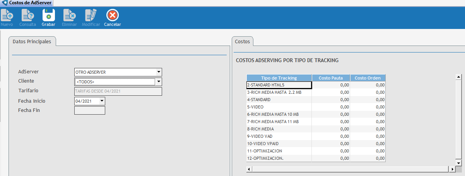Select Costo Pauta cell for 5-VIDEO row
This screenshot has width=465, height=176.
coord(331,107)
